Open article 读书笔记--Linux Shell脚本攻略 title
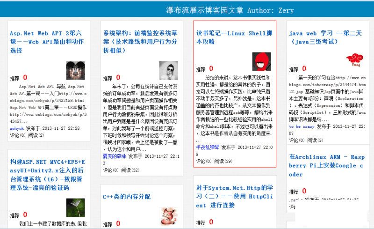The width and height of the screenshot is (374, 229). pos(234,37)
